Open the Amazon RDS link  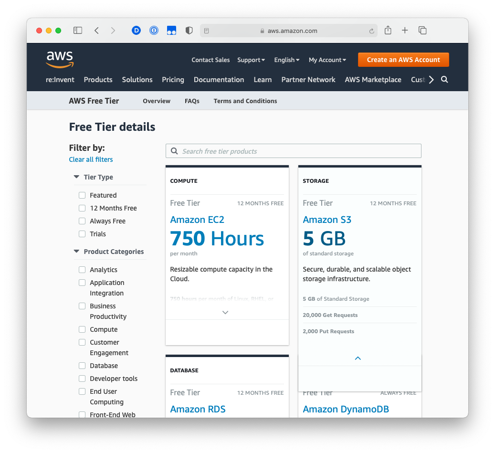click(198, 409)
